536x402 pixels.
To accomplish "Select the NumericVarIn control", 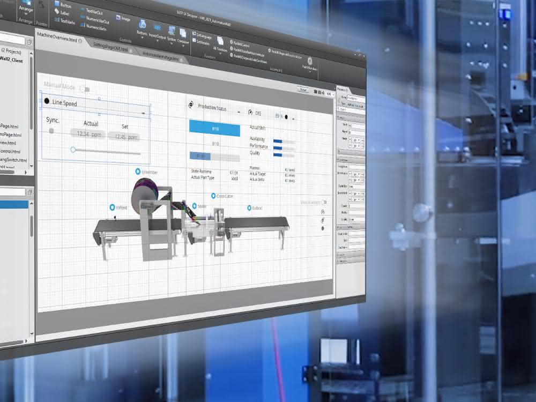I will point(94,26).
